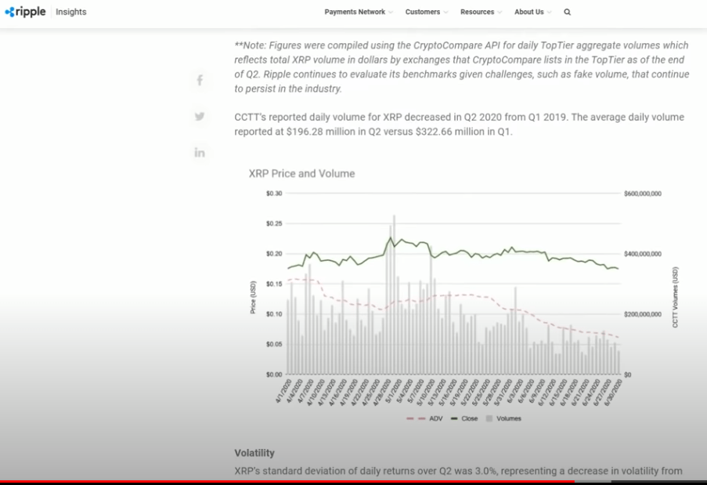Click the Price (USD) axis label
The height and width of the screenshot is (485, 707).
(253, 297)
